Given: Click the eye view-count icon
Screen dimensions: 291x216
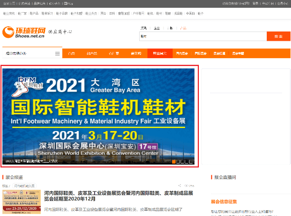Looking at the screenshot, I should coord(187,185).
